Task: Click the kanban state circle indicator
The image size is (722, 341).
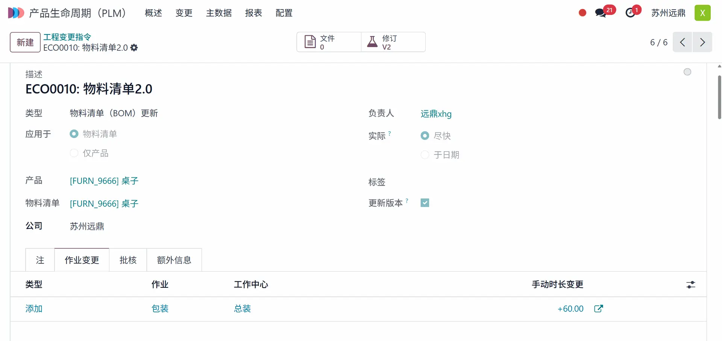Action: click(x=687, y=72)
